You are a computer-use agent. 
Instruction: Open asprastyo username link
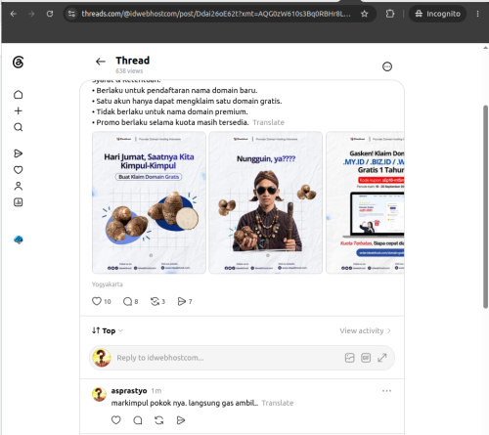pos(129,391)
